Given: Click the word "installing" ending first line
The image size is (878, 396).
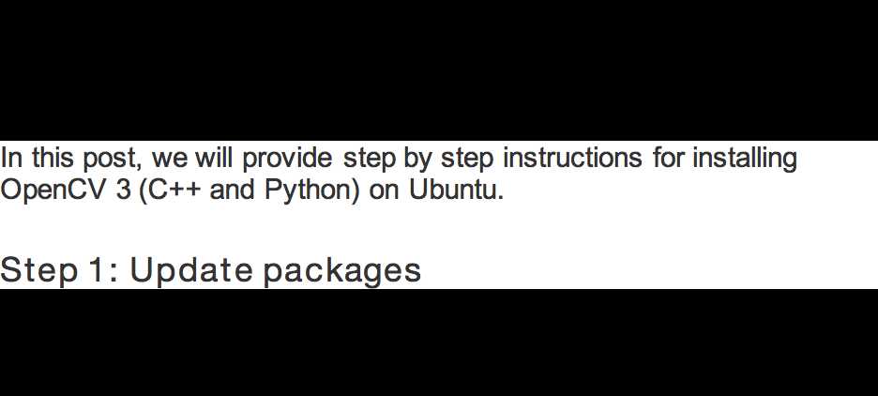Looking at the screenshot, I should 745,160.
